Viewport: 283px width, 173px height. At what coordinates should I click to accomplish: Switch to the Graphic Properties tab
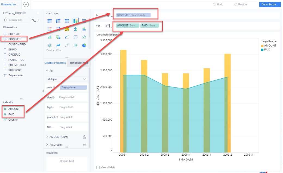55,63
